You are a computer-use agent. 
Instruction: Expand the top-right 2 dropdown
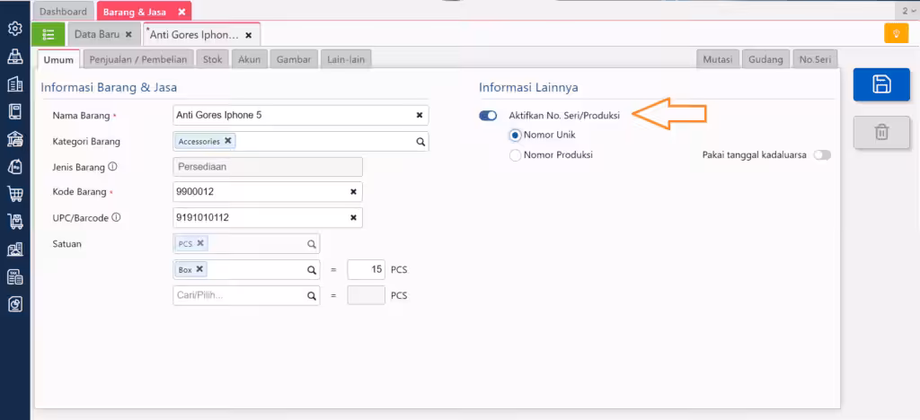[908, 11]
